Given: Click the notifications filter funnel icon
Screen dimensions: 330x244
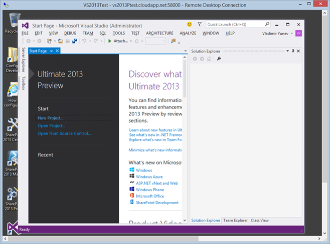Looking at the screenshot, I should [x=199, y=24].
